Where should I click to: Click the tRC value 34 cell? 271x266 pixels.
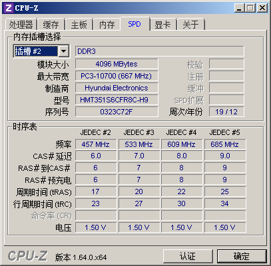[225, 203]
